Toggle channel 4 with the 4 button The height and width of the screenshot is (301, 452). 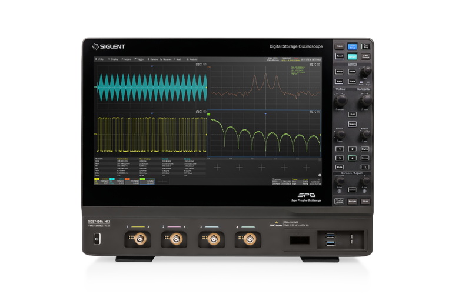pyautogui.click(x=353, y=158)
